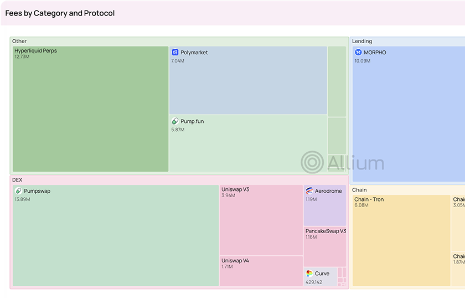Click the 5.87M Pump.fun value

click(x=178, y=130)
